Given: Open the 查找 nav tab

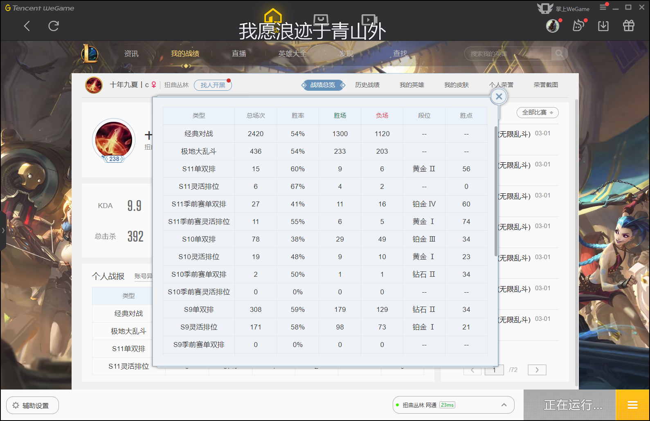Looking at the screenshot, I should 400,54.
